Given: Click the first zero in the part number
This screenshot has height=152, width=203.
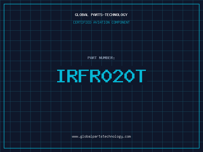Looking at the screenshot, I should coord(107,76).
